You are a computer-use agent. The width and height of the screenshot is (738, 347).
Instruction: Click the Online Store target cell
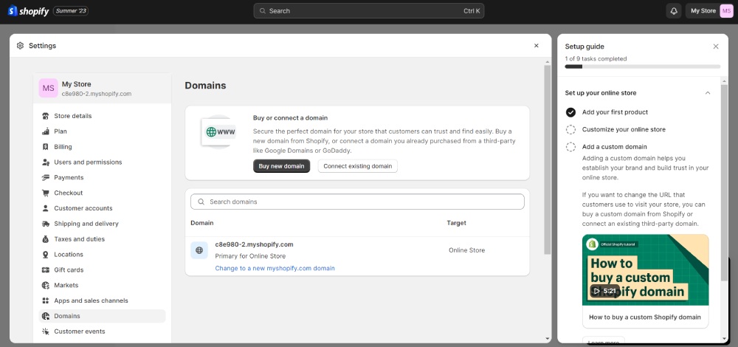tap(466, 250)
